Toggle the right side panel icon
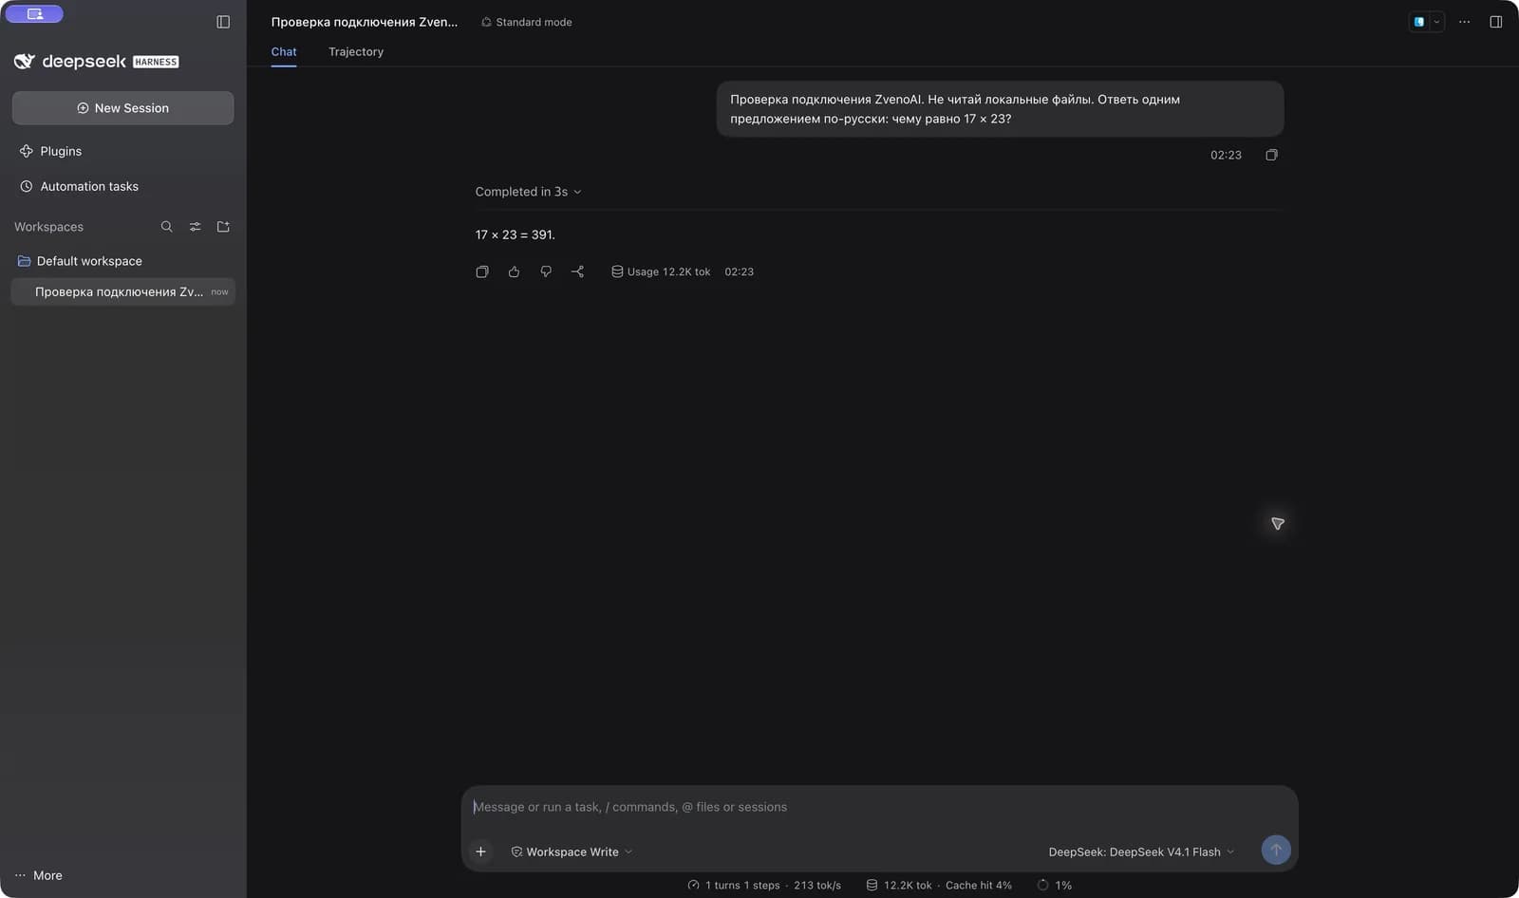The width and height of the screenshot is (1519, 898). point(1495,22)
